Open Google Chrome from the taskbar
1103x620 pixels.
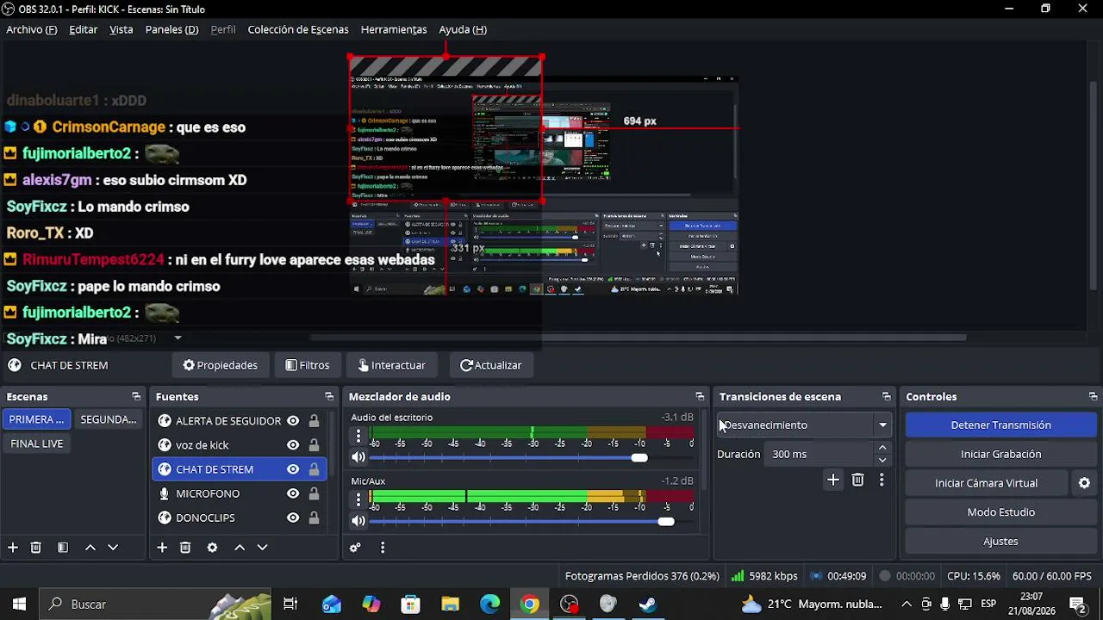pyautogui.click(x=530, y=604)
